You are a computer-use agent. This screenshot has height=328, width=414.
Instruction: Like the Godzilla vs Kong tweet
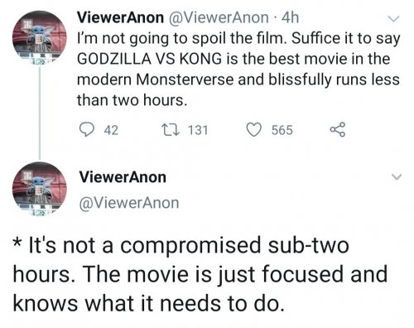click(254, 130)
